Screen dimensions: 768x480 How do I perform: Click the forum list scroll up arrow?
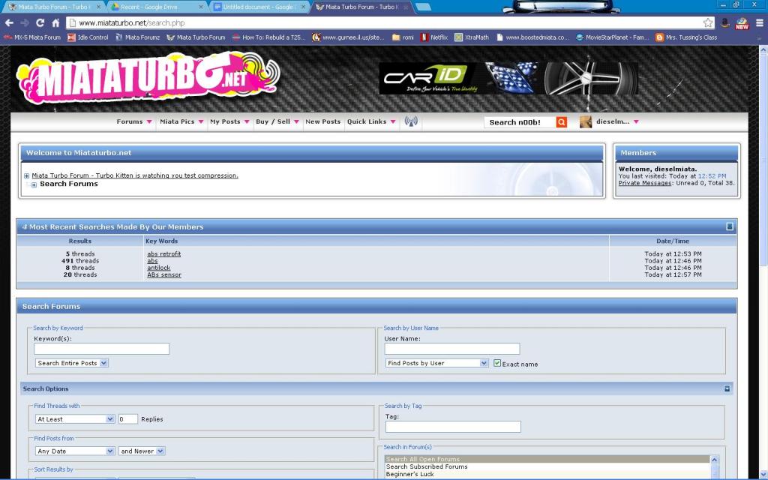tap(714, 460)
